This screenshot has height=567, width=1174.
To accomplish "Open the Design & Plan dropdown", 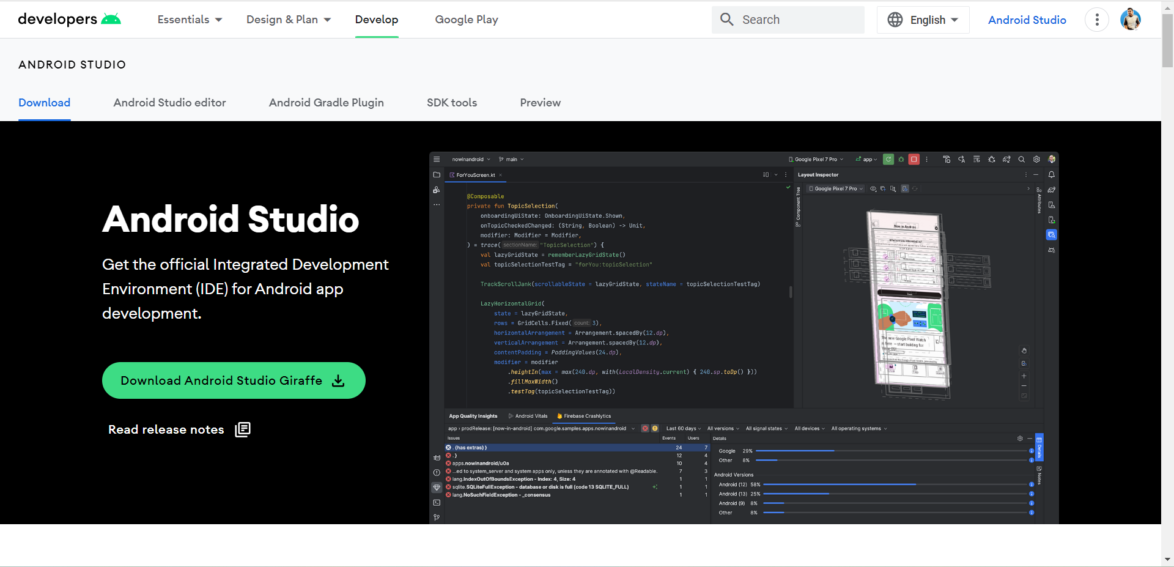I will (289, 20).
